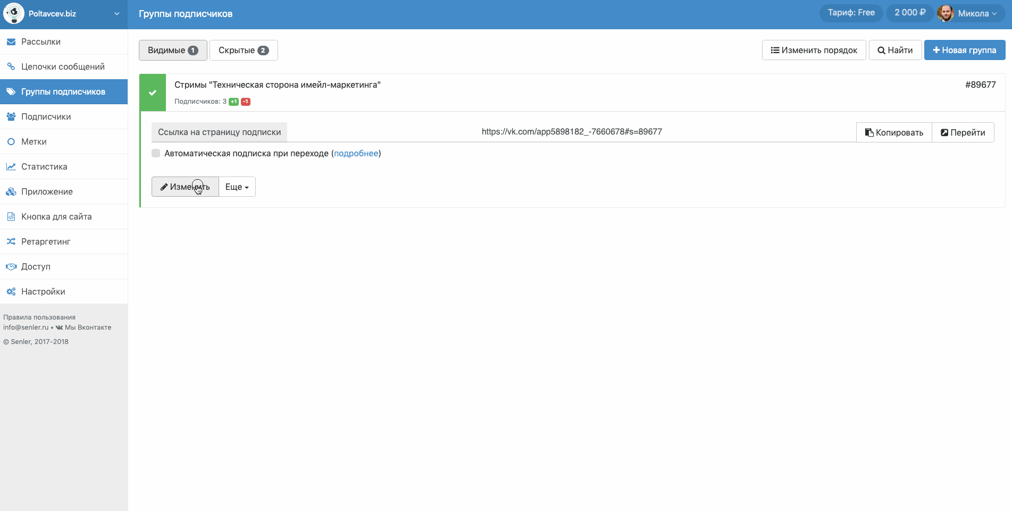Screen dimensions: 1012x511
Task: Click the Кнопка для сайта icon
Action: 11,217
